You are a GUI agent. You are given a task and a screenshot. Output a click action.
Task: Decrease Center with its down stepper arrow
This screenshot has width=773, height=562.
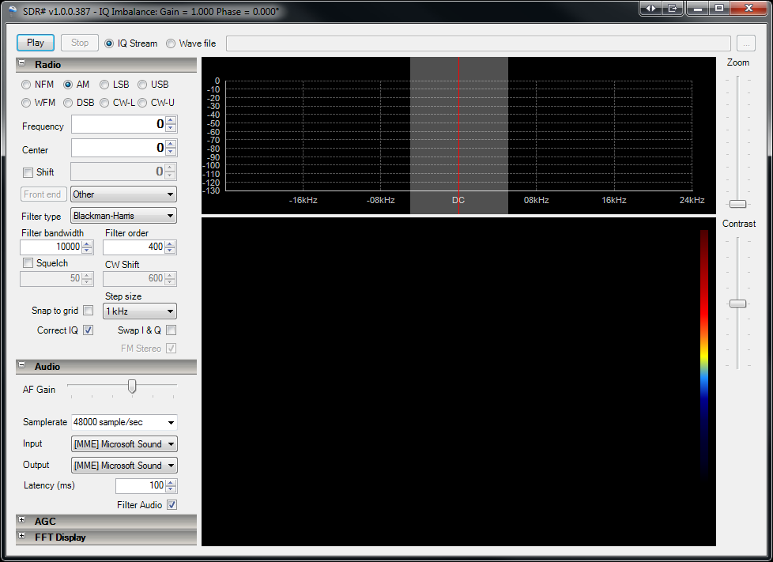point(171,152)
